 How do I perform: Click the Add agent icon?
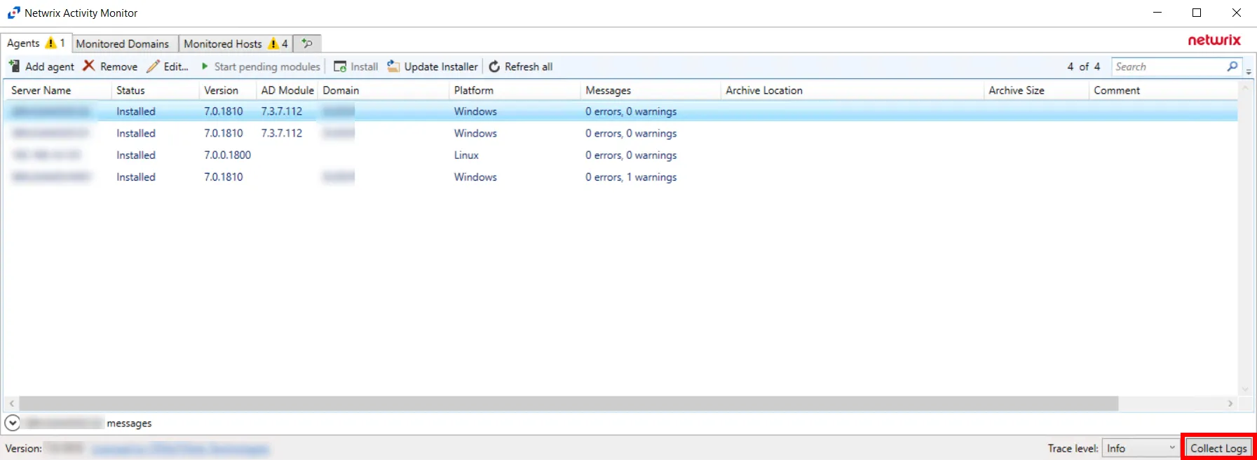point(14,66)
